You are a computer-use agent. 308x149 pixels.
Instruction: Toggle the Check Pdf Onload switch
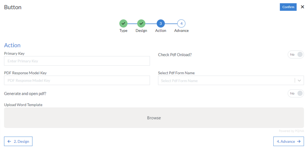(296, 55)
